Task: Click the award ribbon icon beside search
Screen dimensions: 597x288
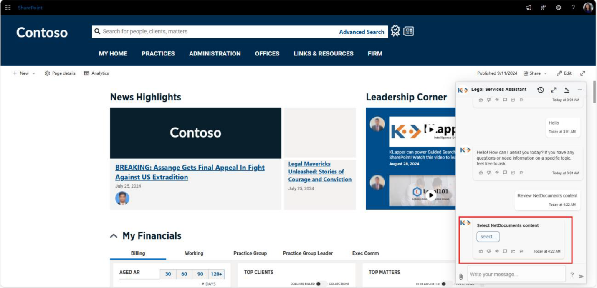Action: click(395, 31)
